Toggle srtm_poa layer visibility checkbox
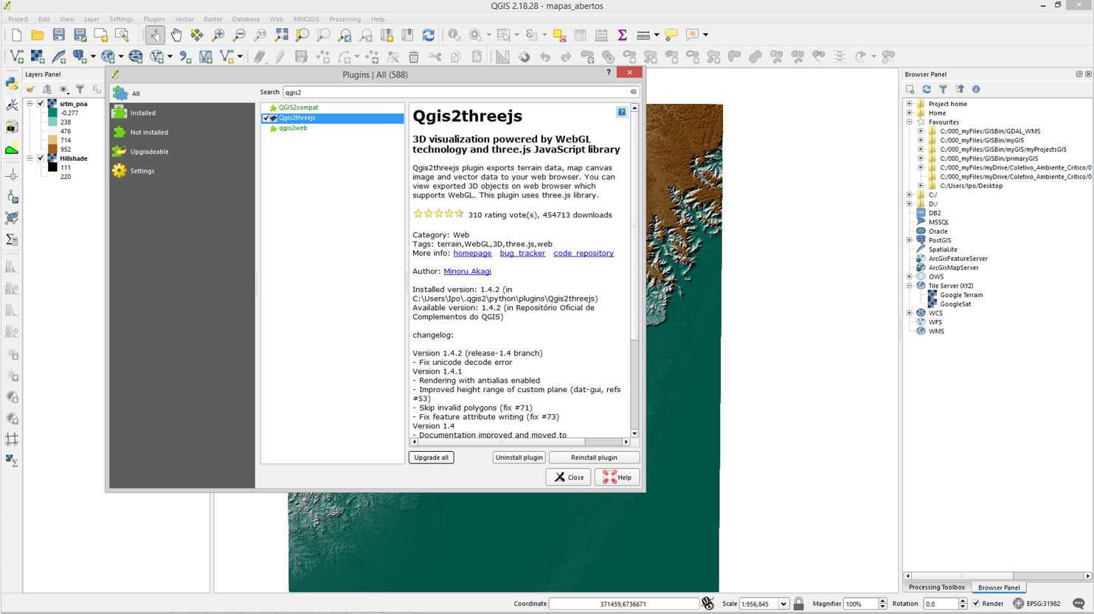Screen dimensions: 1094x614 click(x=41, y=104)
